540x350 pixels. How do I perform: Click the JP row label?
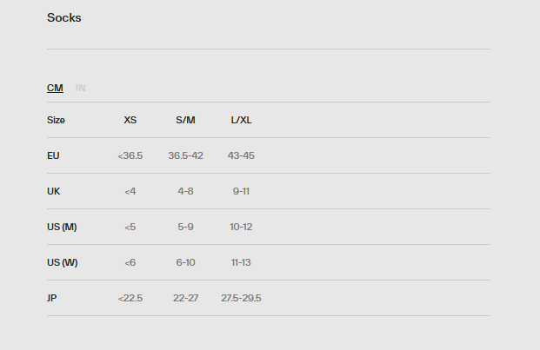pos(52,298)
